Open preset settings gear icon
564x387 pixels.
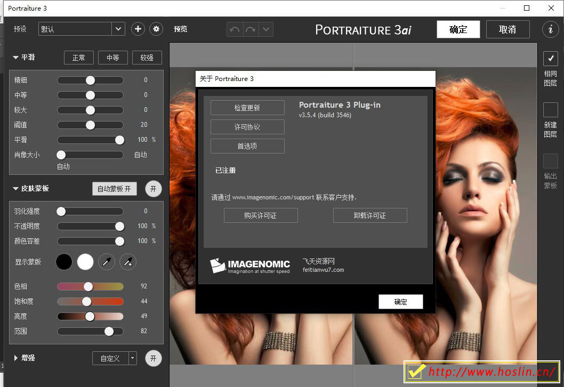click(156, 29)
